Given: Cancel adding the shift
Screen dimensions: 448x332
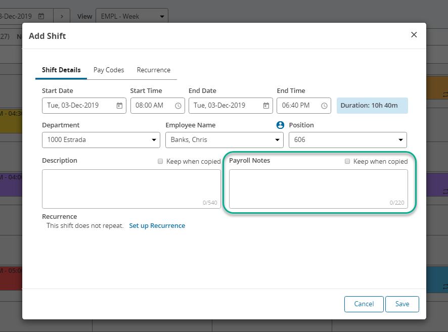Looking at the screenshot, I should point(364,304).
